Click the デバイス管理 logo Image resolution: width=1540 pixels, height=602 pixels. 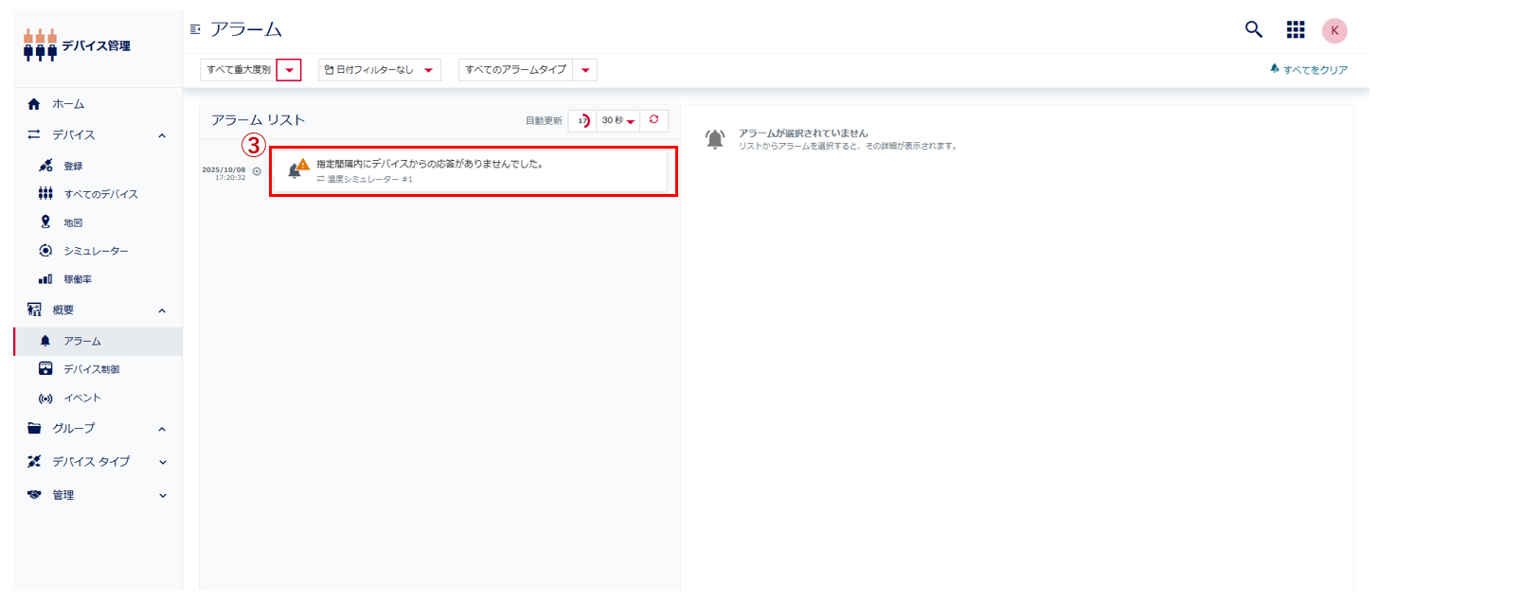(x=77, y=45)
